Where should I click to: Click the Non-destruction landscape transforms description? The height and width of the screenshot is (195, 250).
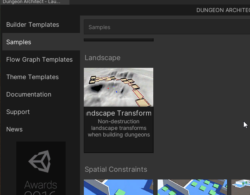point(119,128)
